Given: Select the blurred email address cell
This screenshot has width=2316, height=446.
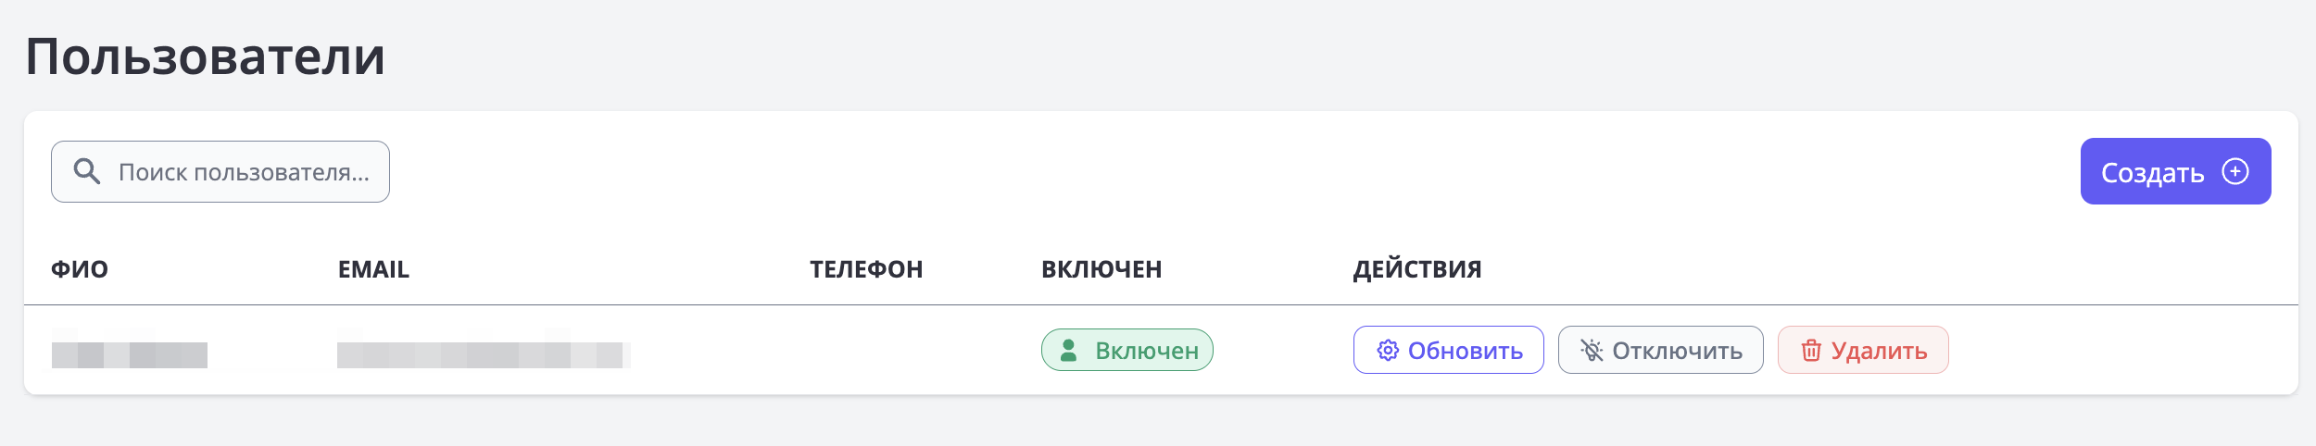Looking at the screenshot, I should [483, 354].
